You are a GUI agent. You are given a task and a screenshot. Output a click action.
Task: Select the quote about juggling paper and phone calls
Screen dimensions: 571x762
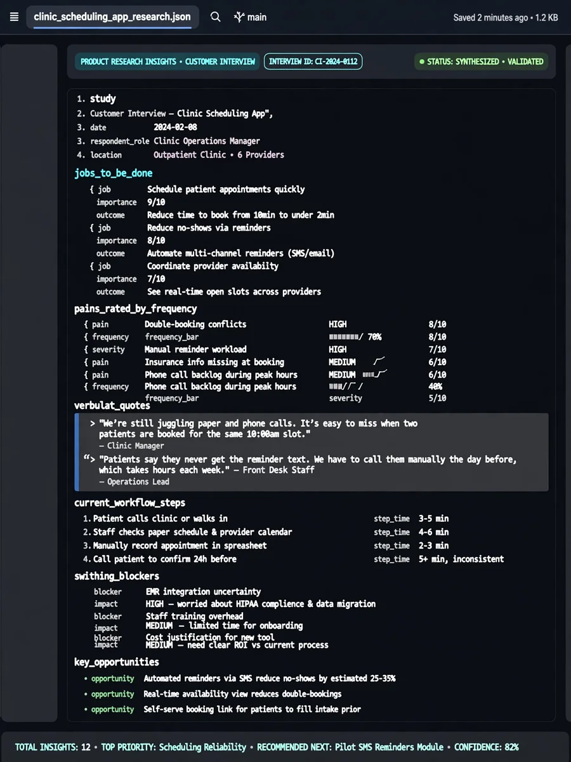[258, 429]
